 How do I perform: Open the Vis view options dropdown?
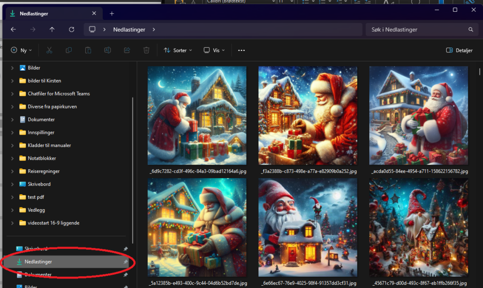click(x=214, y=50)
